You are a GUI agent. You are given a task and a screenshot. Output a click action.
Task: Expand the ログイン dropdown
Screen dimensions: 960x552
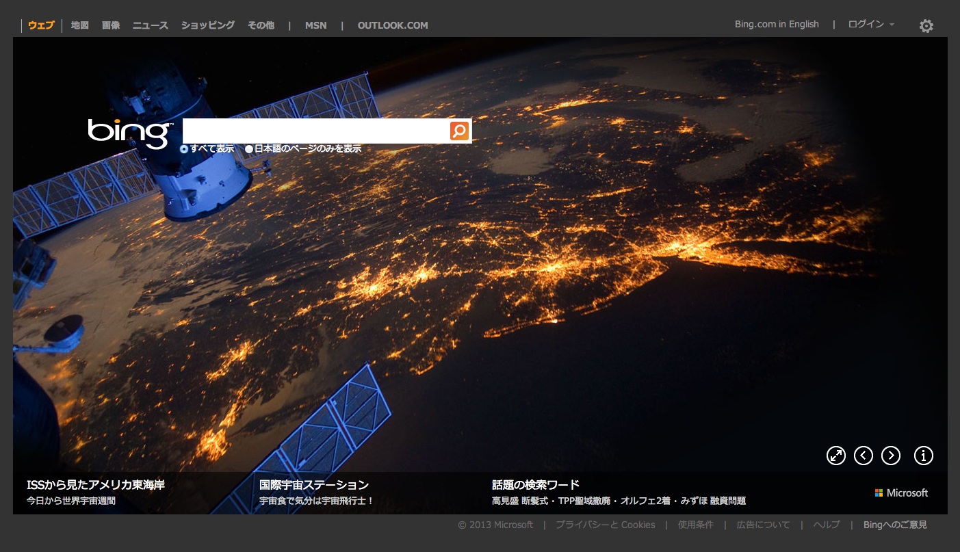pyautogui.click(x=870, y=25)
